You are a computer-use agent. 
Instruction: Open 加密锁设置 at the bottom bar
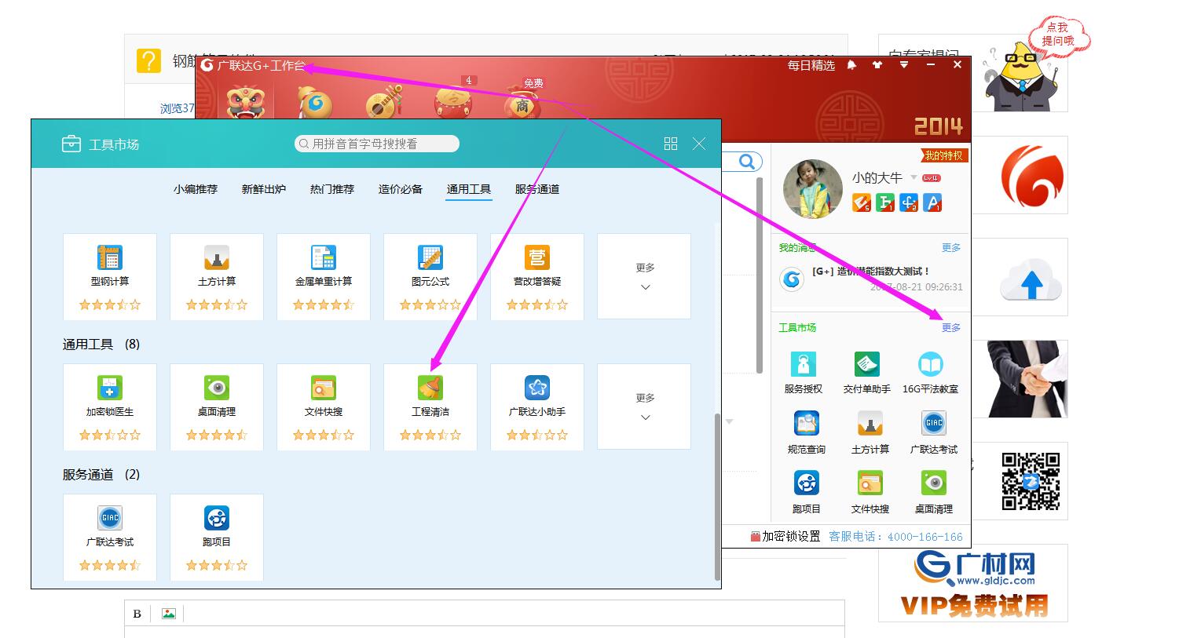pyautogui.click(x=785, y=537)
